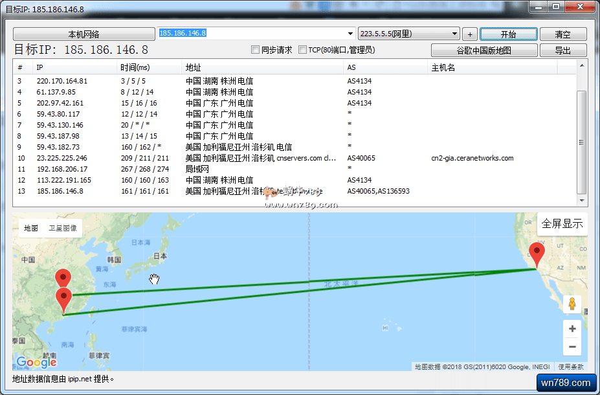Click the 开始 button to start trace
This screenshot has height=395, width=600.
point(509,34)
